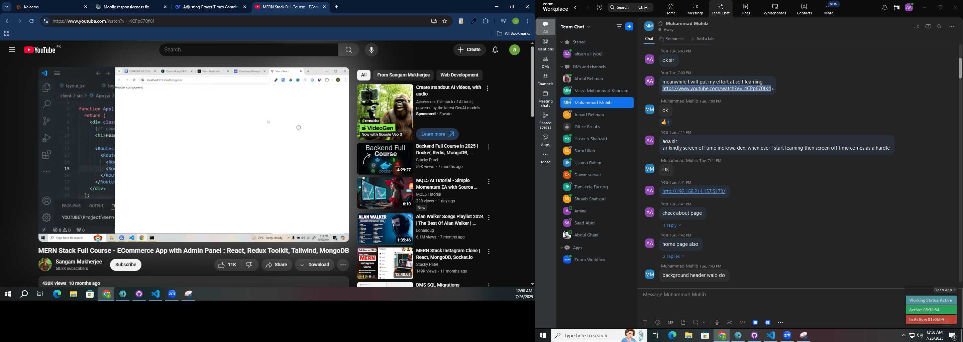This screenshot has height=342, width=963.
Task: Open Chrome tab search dropdown
Action: pos(7,7)
